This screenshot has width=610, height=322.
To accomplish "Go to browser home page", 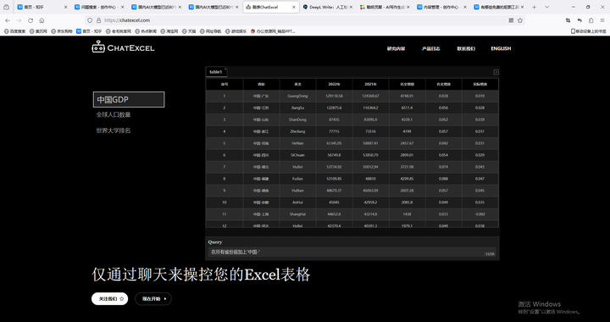I will 42,20.
